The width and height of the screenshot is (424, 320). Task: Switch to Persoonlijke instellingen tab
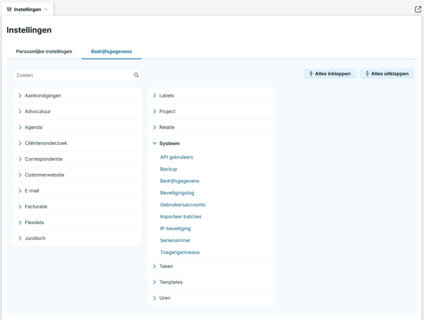coord(44,51)
